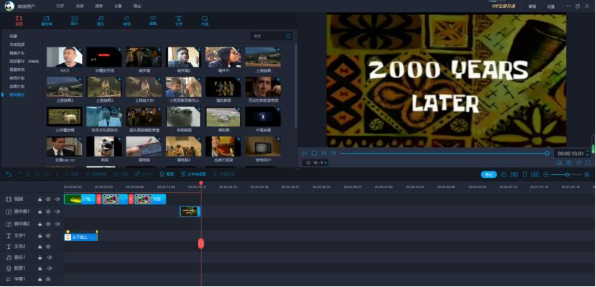The height and width of the screenshot is (287, 596).
Task: Step to previous frame in preview
Action: [x=324, y=153]
